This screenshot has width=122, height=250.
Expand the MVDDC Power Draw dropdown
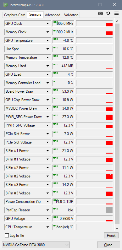tap(47, 108)
